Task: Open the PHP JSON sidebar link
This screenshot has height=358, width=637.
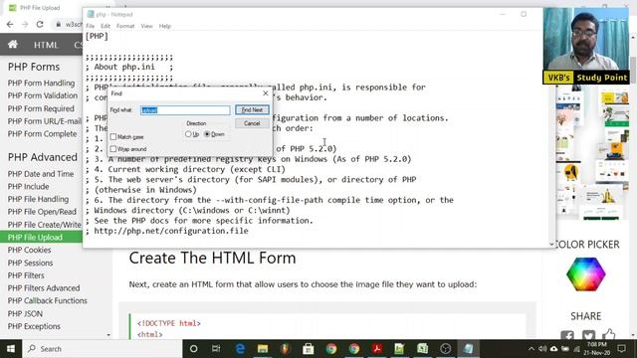Action: pyautogui.click(x=25, y=313)
